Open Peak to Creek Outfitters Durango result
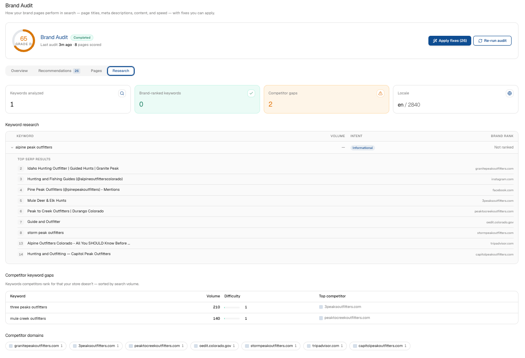Viewport: 525px width, 358px height. [x=66, y=211]
